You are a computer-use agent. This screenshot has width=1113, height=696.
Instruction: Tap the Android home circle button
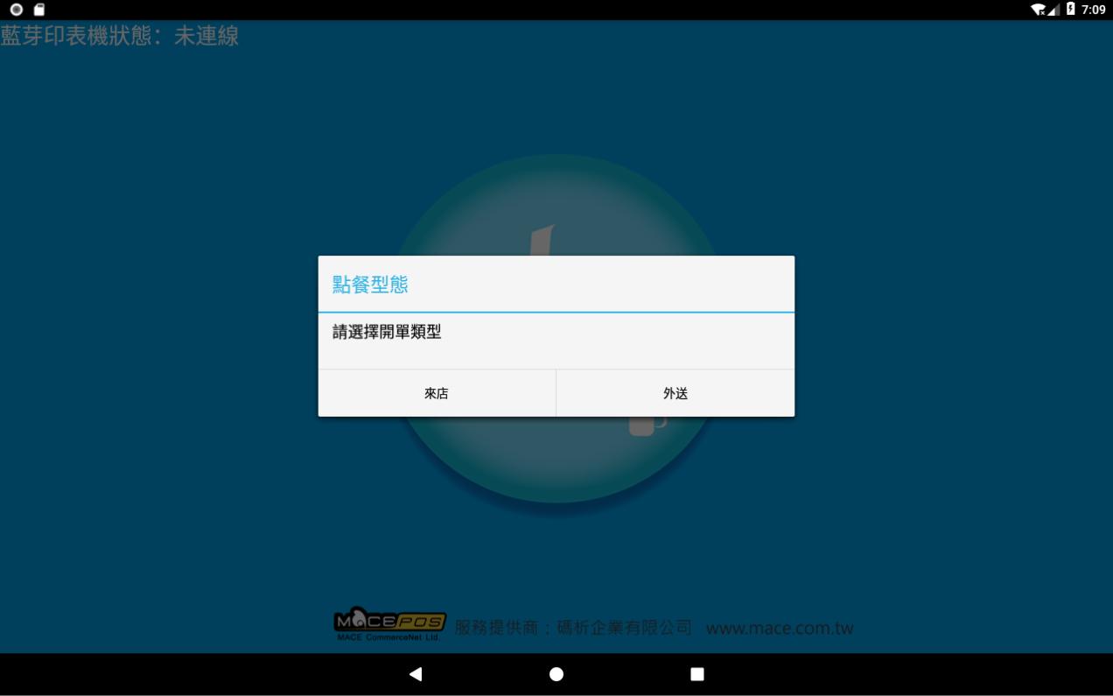[556, 674]
